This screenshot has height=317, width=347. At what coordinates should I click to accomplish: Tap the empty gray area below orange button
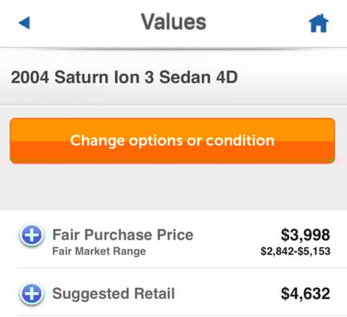(173, 186)
